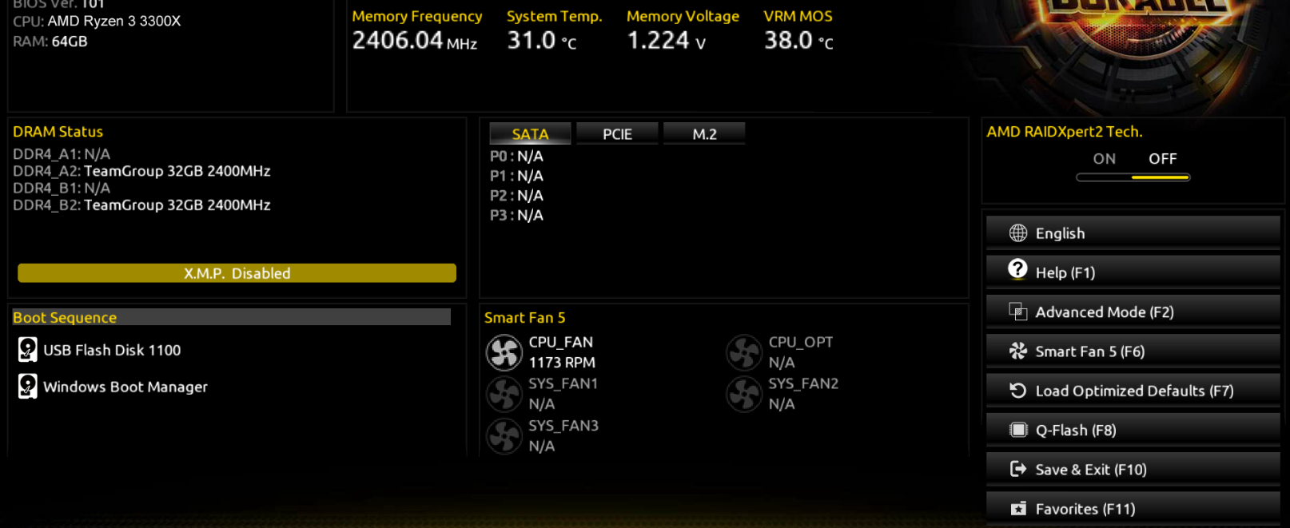
Task: Click the RAIDXpert2 ON/OFF slider bar
Action: 1133,177
